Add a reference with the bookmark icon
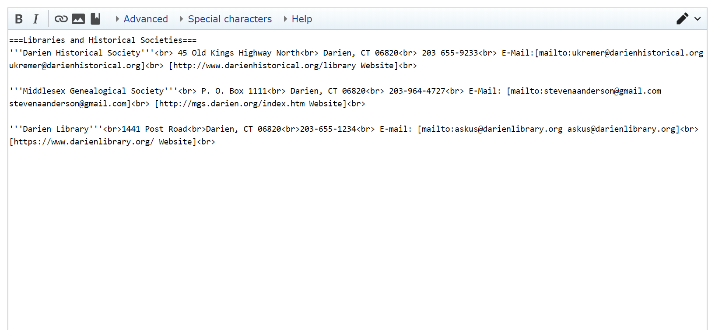 point(95,19)
